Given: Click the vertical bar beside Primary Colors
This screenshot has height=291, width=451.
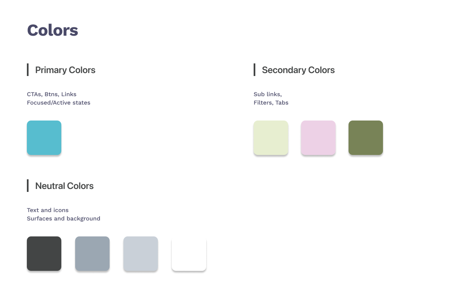Looking at the screenshot, I should pyautogui.click(x=28, y=70).
